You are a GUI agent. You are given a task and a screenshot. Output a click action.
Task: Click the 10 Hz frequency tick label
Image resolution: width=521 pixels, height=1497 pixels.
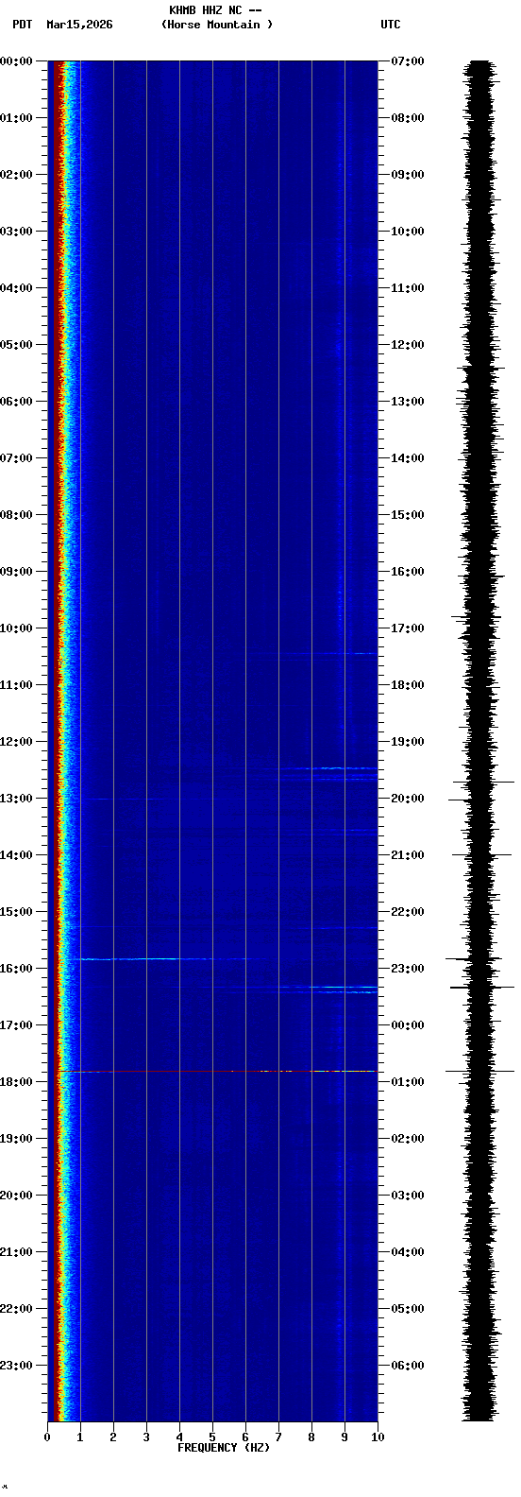pyautogui.click(x=378, y=1437)
